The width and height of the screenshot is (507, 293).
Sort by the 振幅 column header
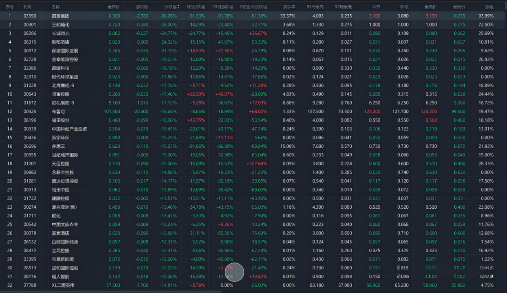click(x=489, y=7)
